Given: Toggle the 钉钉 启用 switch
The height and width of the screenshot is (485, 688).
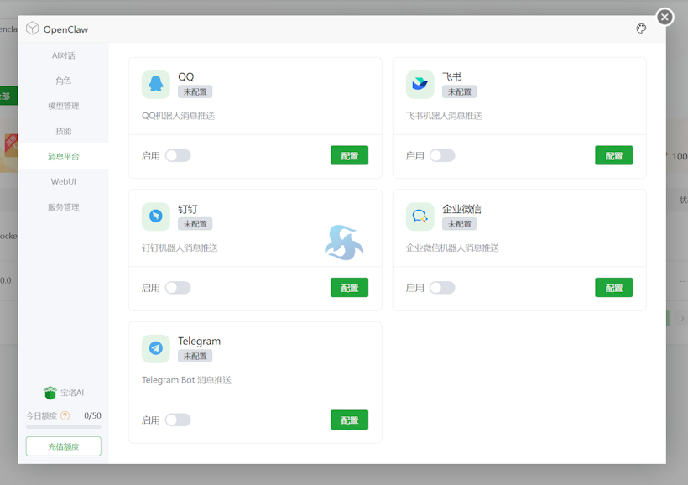Looking at the screenshot, I should pos(178,287).
